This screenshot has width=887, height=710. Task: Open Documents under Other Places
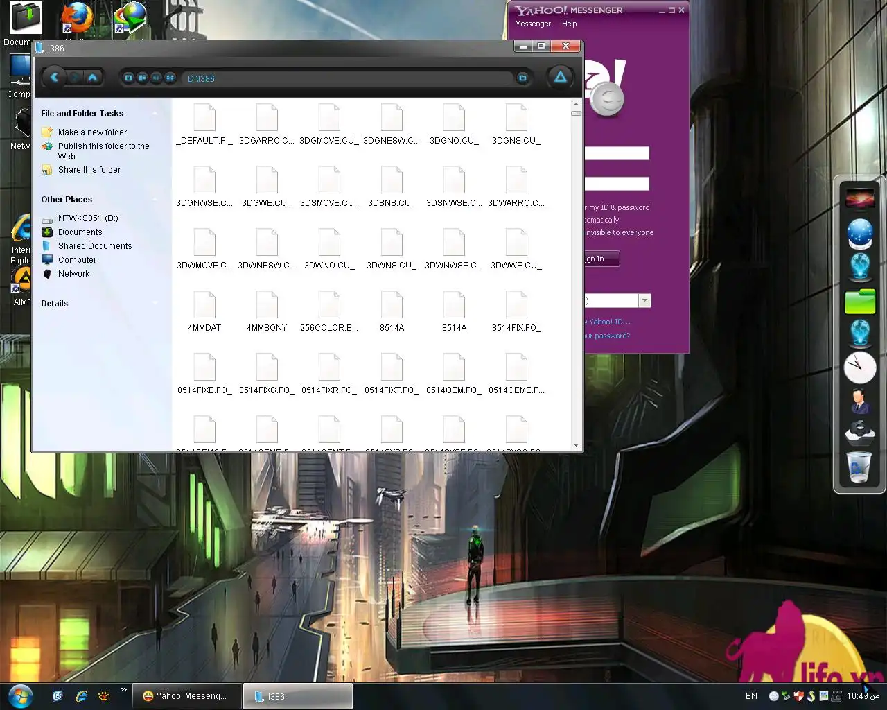(80, 232)
